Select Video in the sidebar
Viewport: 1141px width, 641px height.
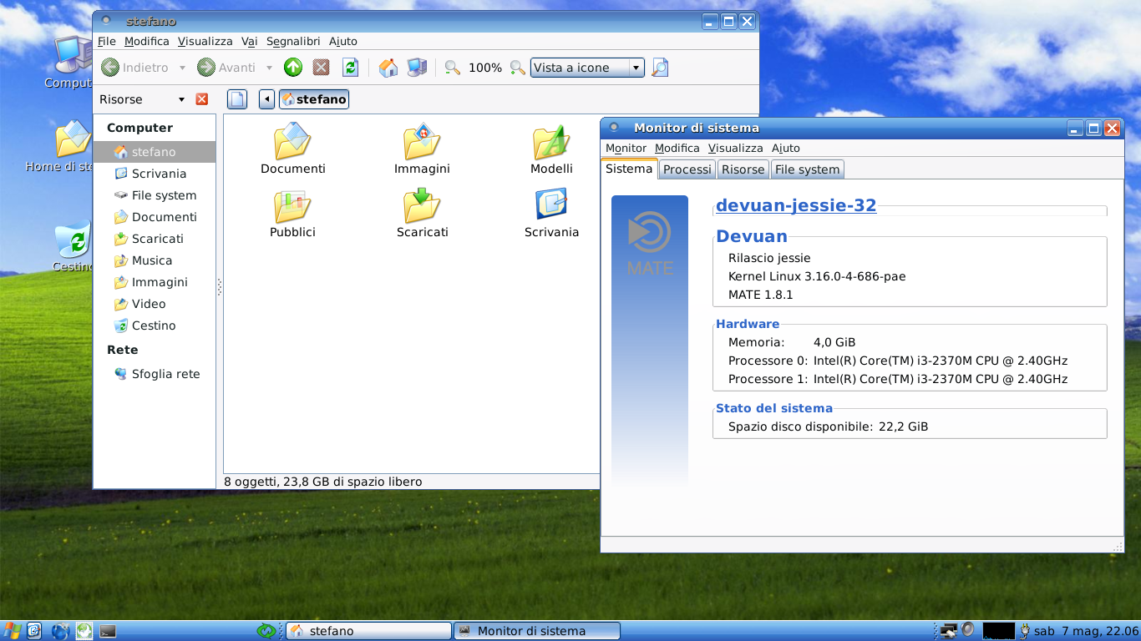[x=155, y=304]
